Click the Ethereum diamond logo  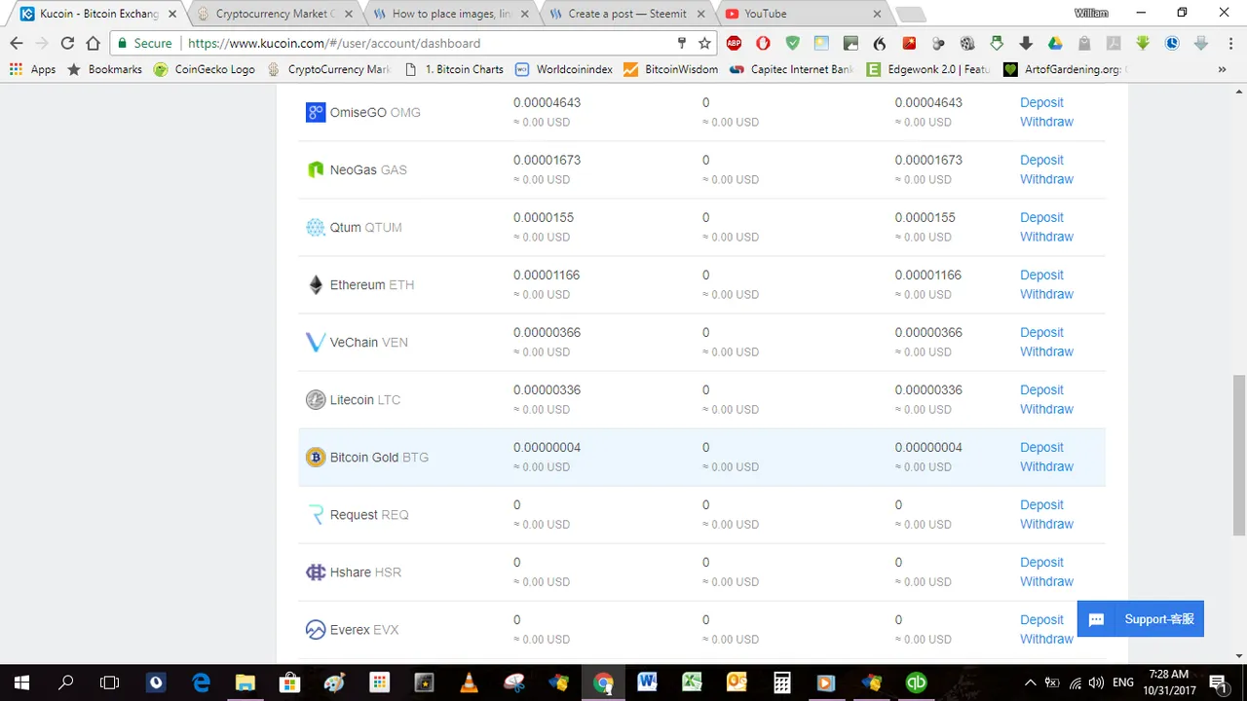click(x=316, y=284)
